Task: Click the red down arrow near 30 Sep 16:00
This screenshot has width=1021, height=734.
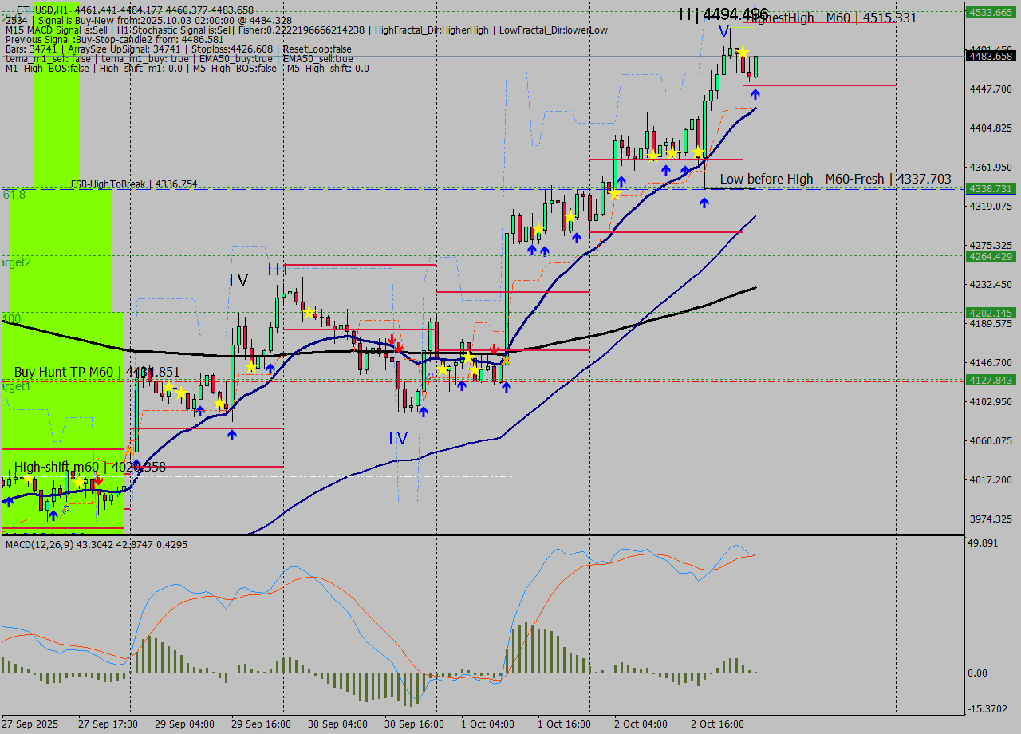Action: coord(392,341)
